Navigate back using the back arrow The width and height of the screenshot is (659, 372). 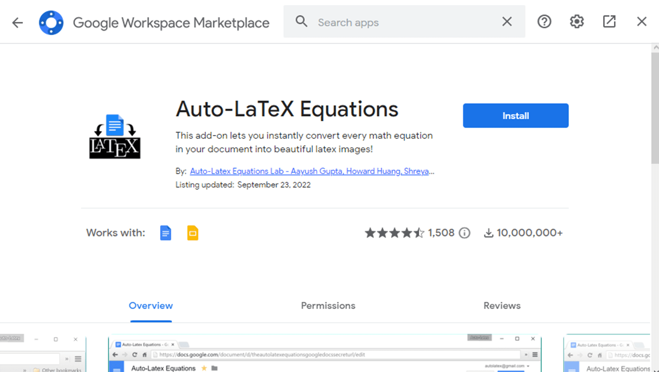(x=17, y=21)
